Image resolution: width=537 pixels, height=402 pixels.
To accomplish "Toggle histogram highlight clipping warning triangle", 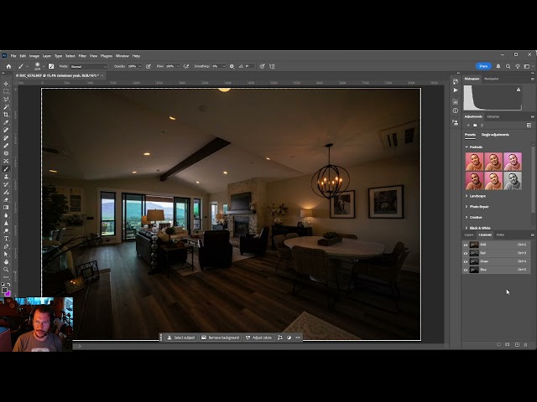I will pyautogui.click(x=519, y=90).
